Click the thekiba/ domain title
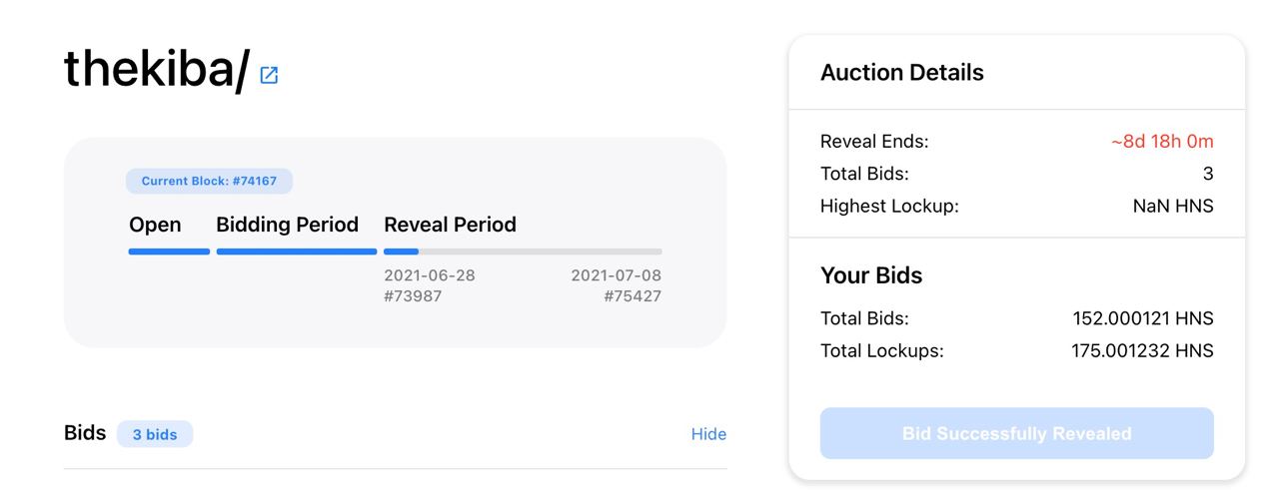1279x502 pixels. [157, 70]
